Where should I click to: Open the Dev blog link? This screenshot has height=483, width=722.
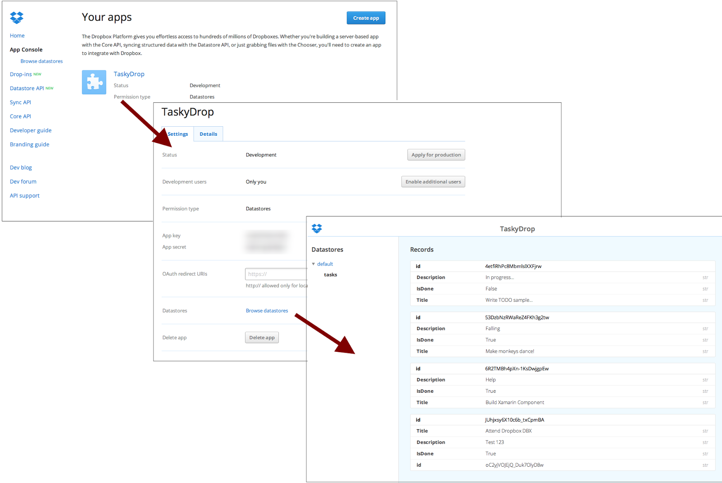21,167
